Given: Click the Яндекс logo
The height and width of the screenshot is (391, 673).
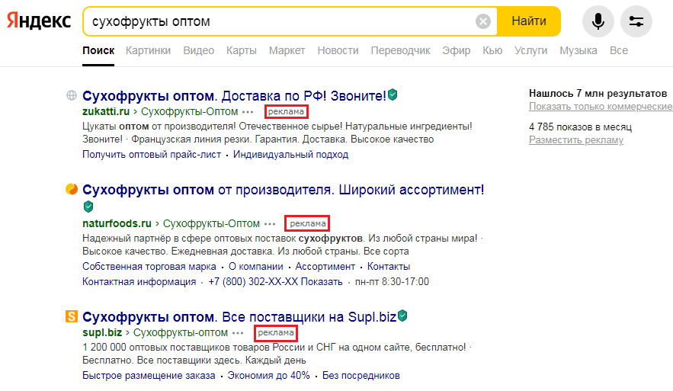Looking at the screenshot, I should pos(39,21).
